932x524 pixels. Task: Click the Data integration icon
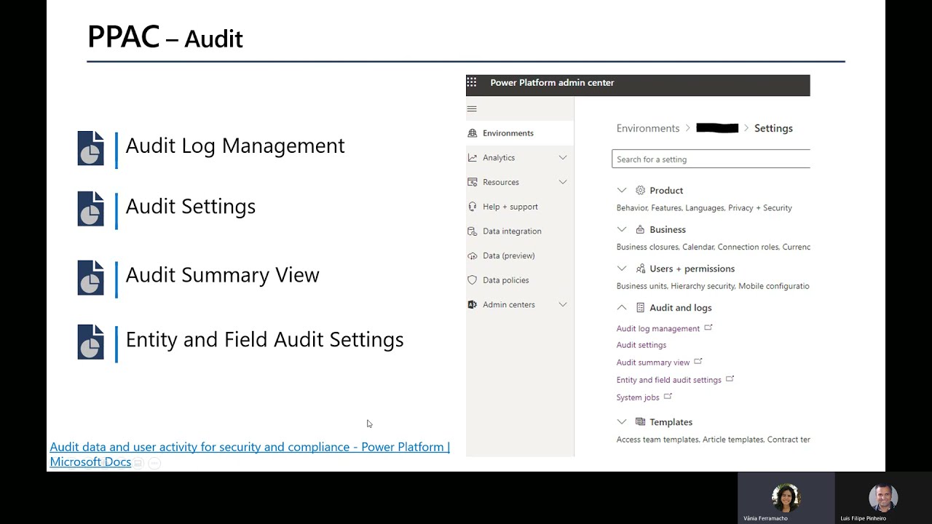coord(473,231)
